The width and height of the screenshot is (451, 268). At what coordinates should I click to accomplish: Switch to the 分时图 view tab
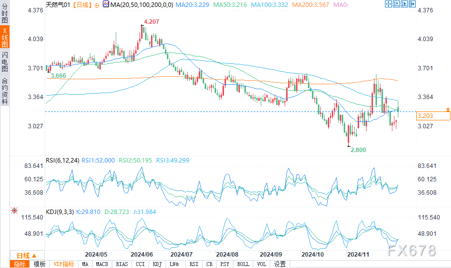point(4,13)
